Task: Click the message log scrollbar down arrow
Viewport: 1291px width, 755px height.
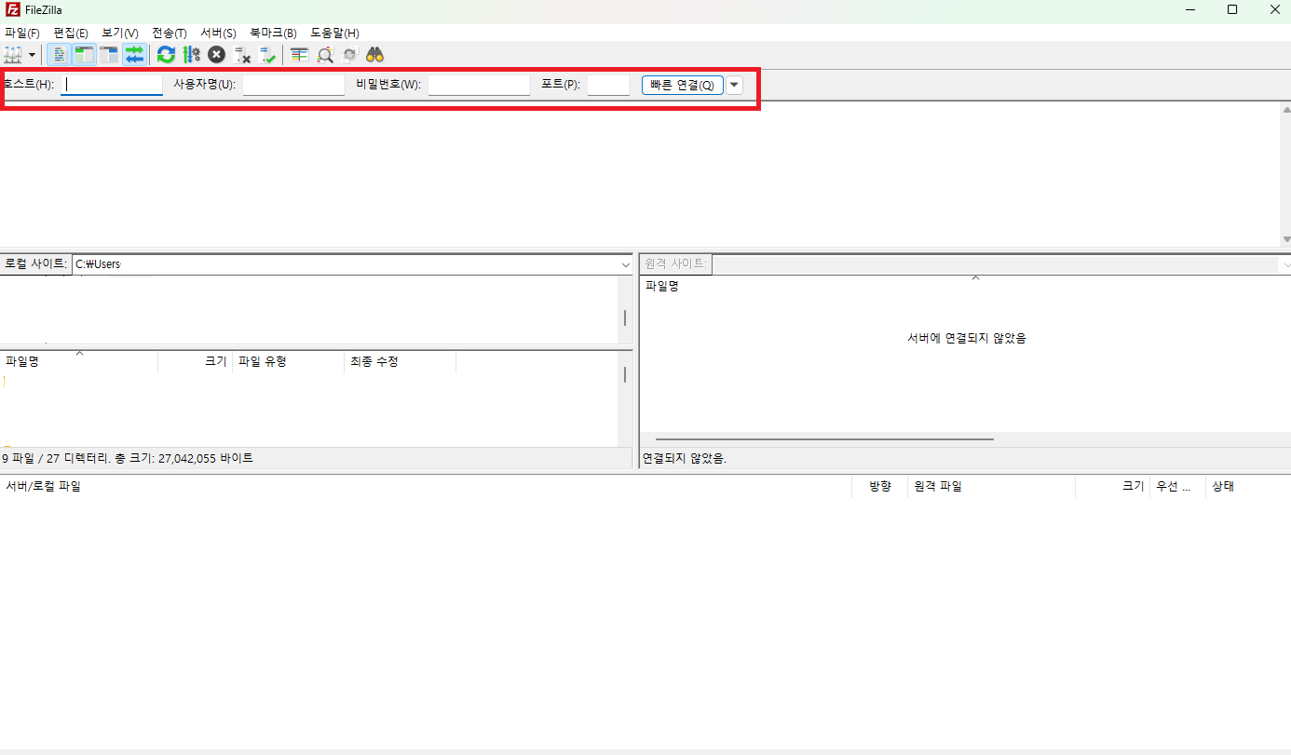Action: [x=1285, y=238]
